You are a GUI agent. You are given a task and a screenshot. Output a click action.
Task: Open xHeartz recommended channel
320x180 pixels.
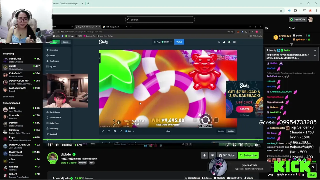click(x=21, y=168)
